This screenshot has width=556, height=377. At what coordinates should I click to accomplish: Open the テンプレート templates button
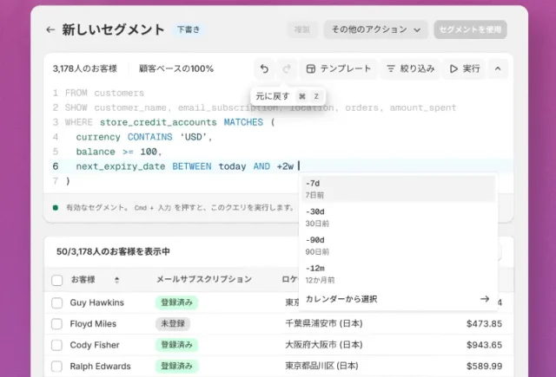click(x=338, y=68)
